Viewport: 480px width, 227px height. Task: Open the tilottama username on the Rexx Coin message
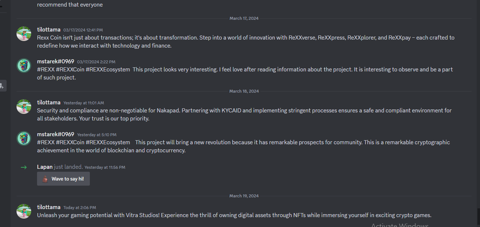(x=49, y=29)
